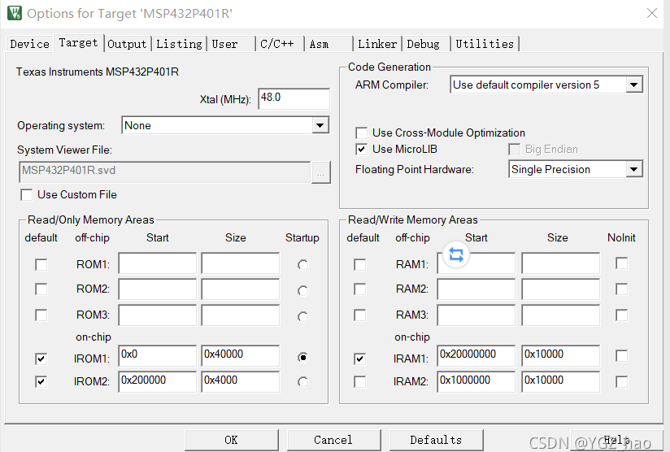Open the User tab
Image resolution: width=670 pixels, height=452 pixels.
click(231, 44)
